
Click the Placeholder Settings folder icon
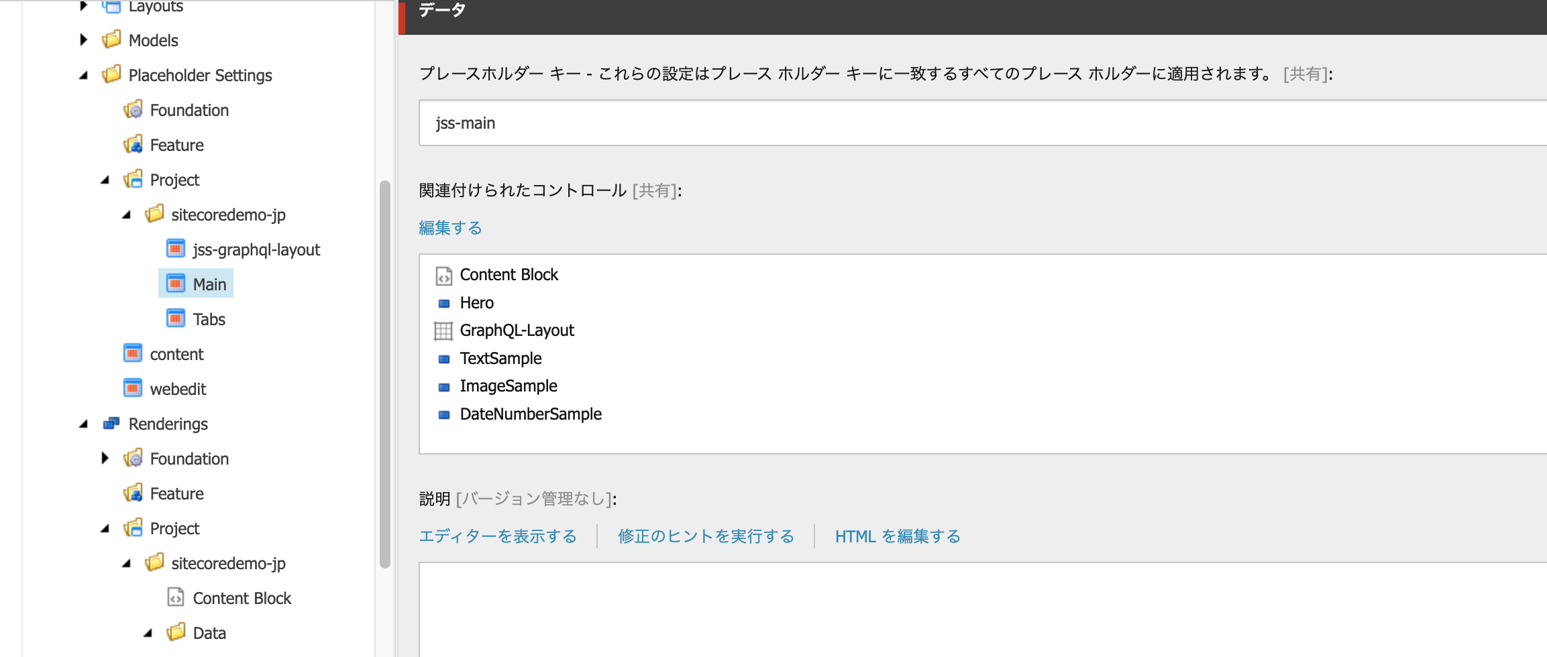click(x=111, y=74)
